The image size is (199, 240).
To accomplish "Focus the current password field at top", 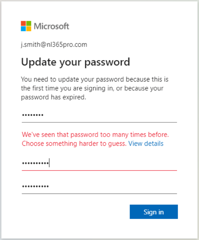I will [x=99, y=115].
